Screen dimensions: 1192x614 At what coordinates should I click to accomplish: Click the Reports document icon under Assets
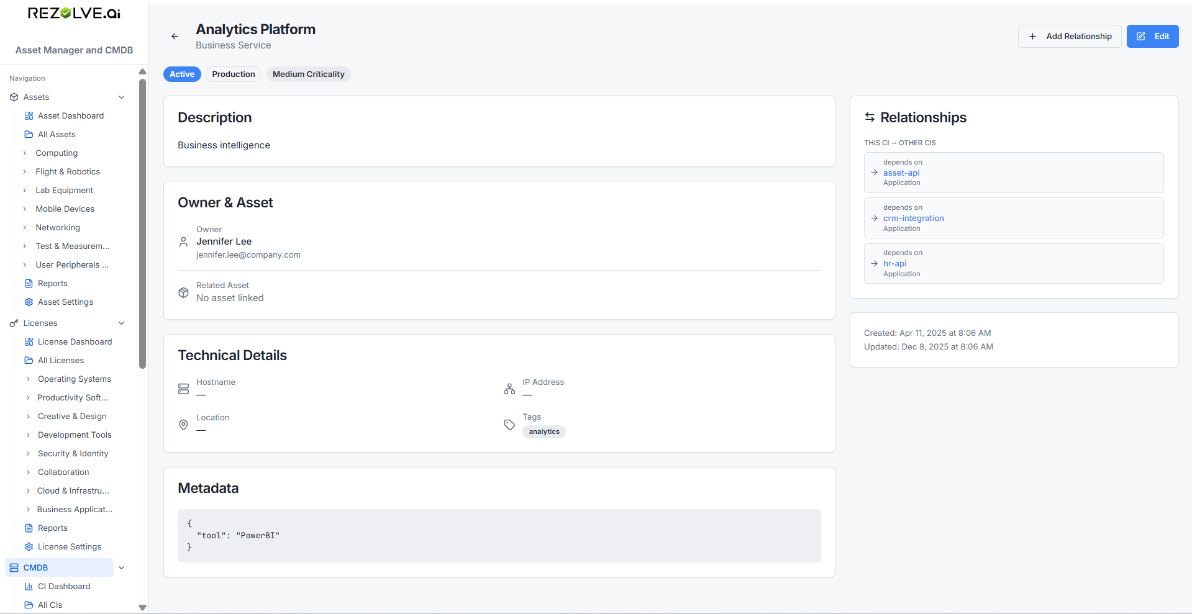point(29,284)
